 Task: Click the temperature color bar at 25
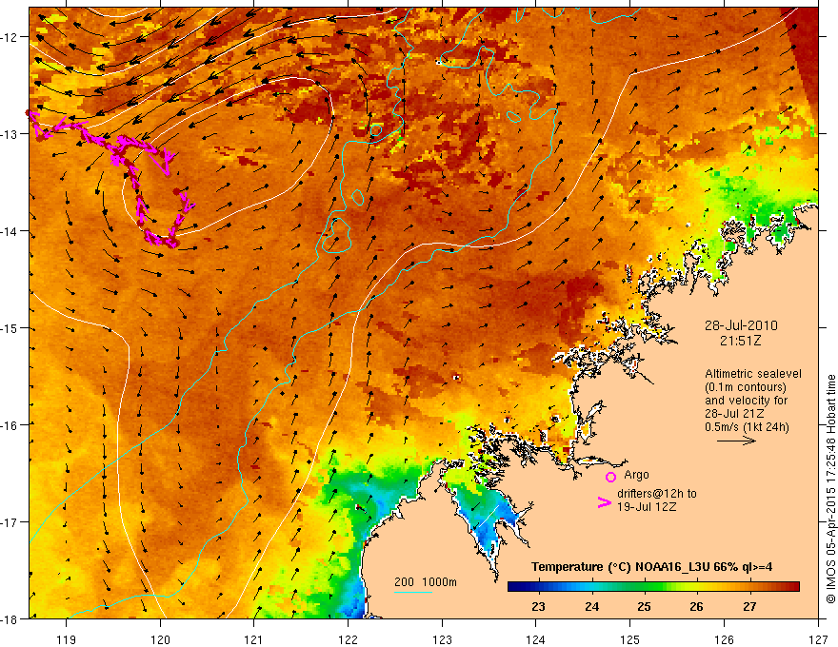pyautogui.click(x=644, y=587)
